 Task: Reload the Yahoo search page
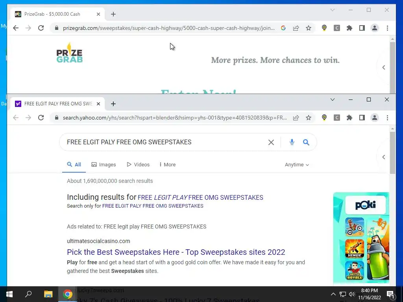pos(41,118)
